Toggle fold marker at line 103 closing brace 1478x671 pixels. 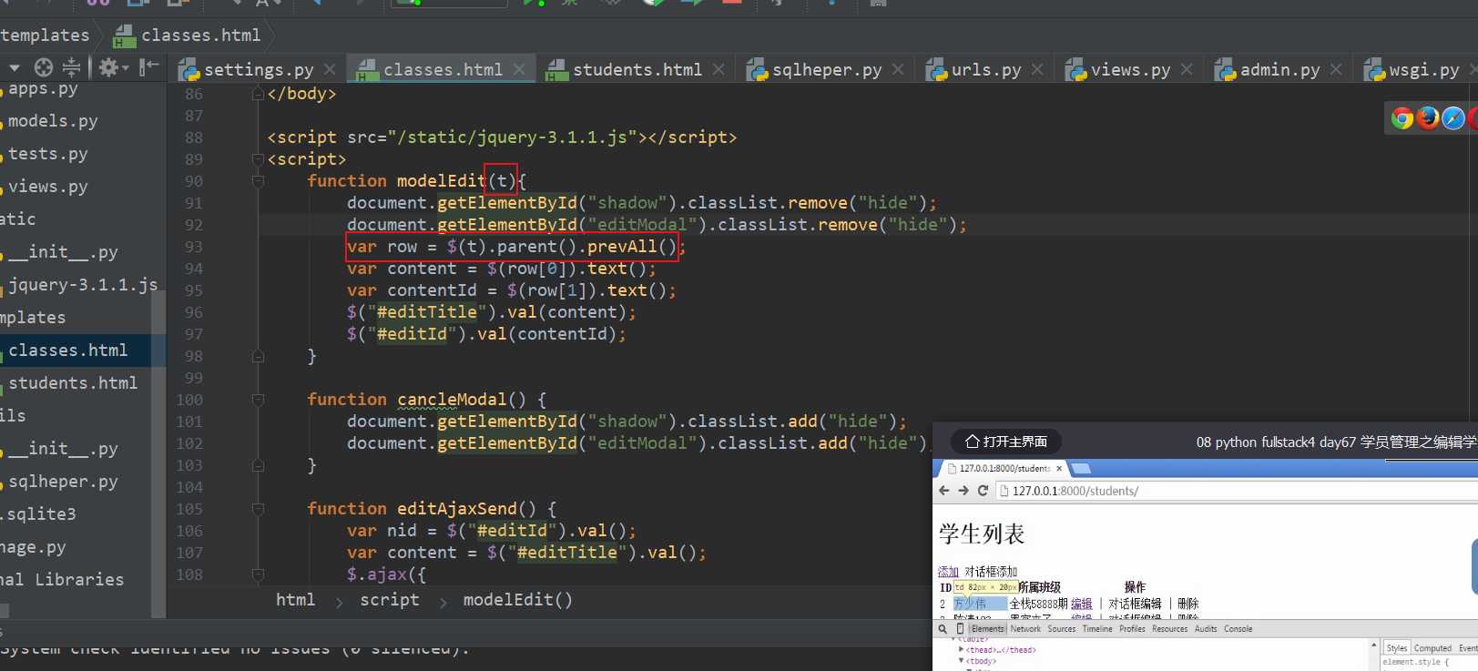click(x=258, y=465)
